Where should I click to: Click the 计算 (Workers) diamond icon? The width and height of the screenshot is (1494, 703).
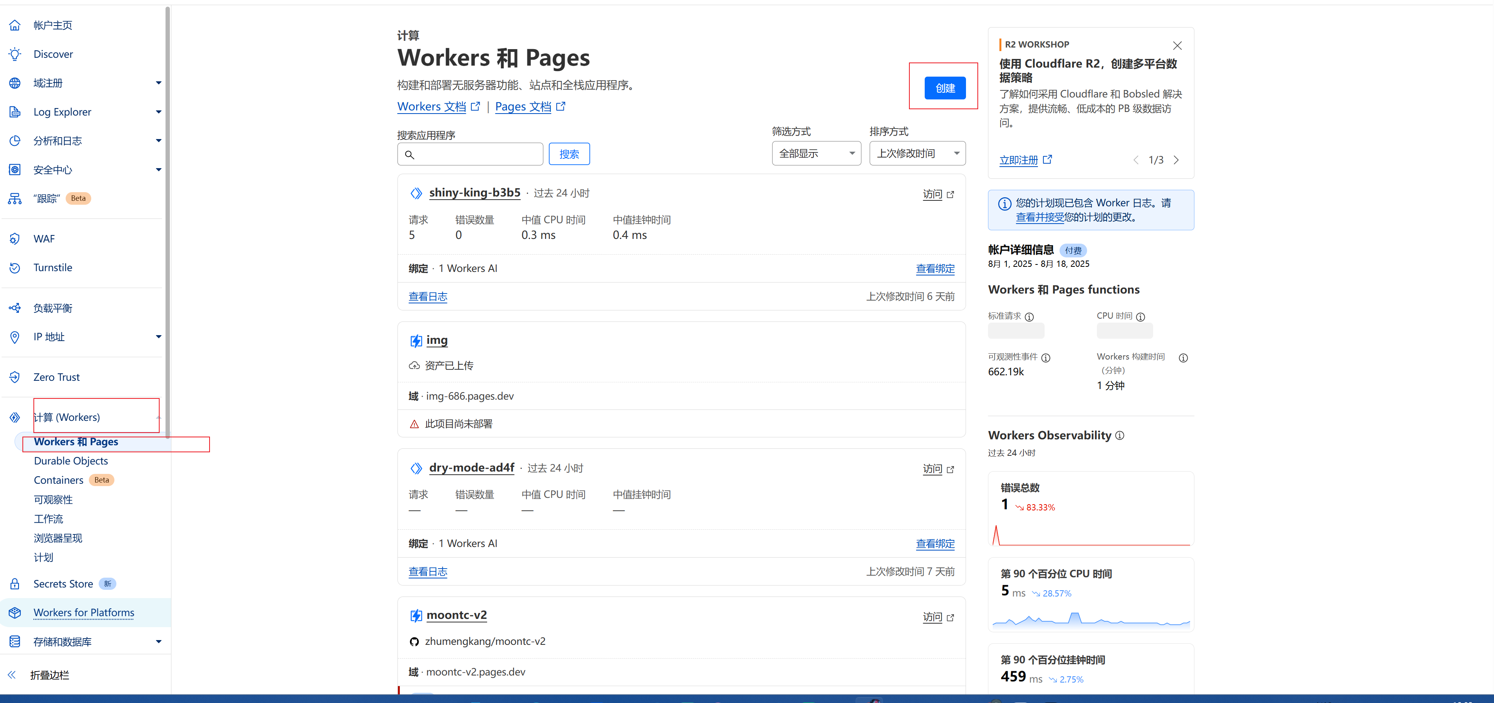click(x=15, y=417)
